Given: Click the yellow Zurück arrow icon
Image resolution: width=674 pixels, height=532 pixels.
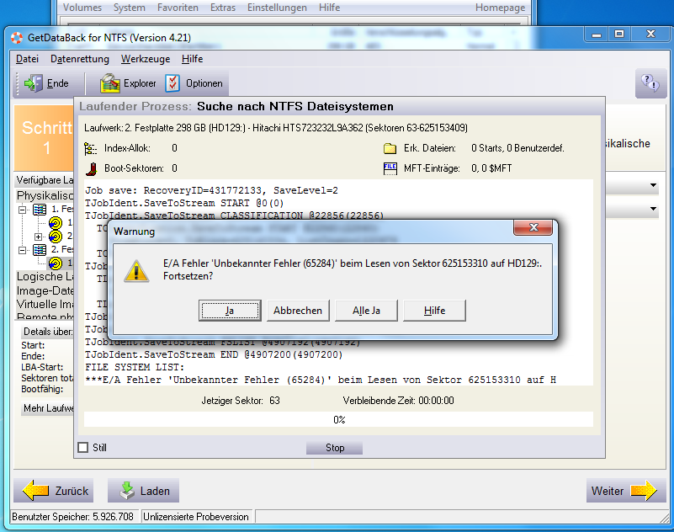Looking at the screenshot, I should click(x=35, y=490).
